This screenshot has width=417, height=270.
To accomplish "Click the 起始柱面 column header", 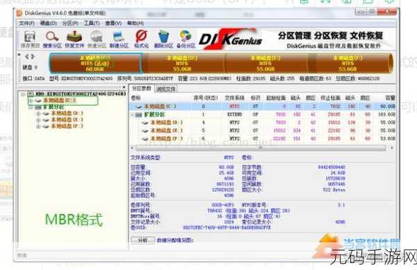I will tap(276, 99).
